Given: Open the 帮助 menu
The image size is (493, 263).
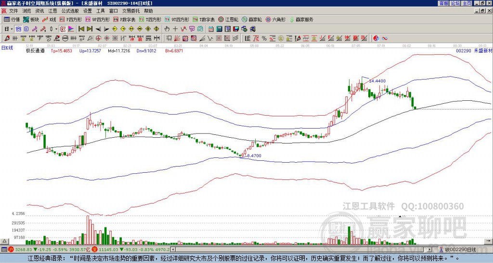Looking at the screenshot, I should tap(148, 11).
